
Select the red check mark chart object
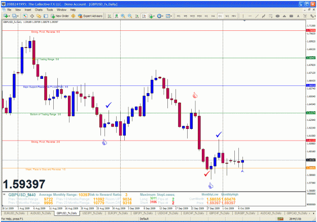tap(207, 173)
